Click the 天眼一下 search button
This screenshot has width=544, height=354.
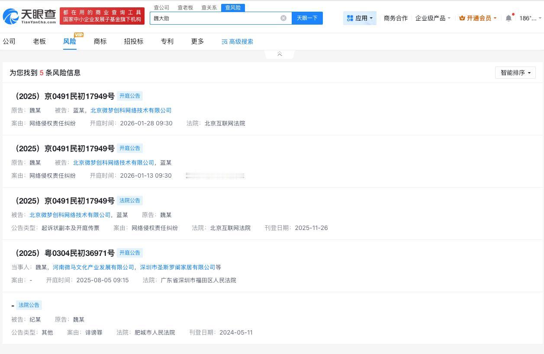tap(307, 18)
